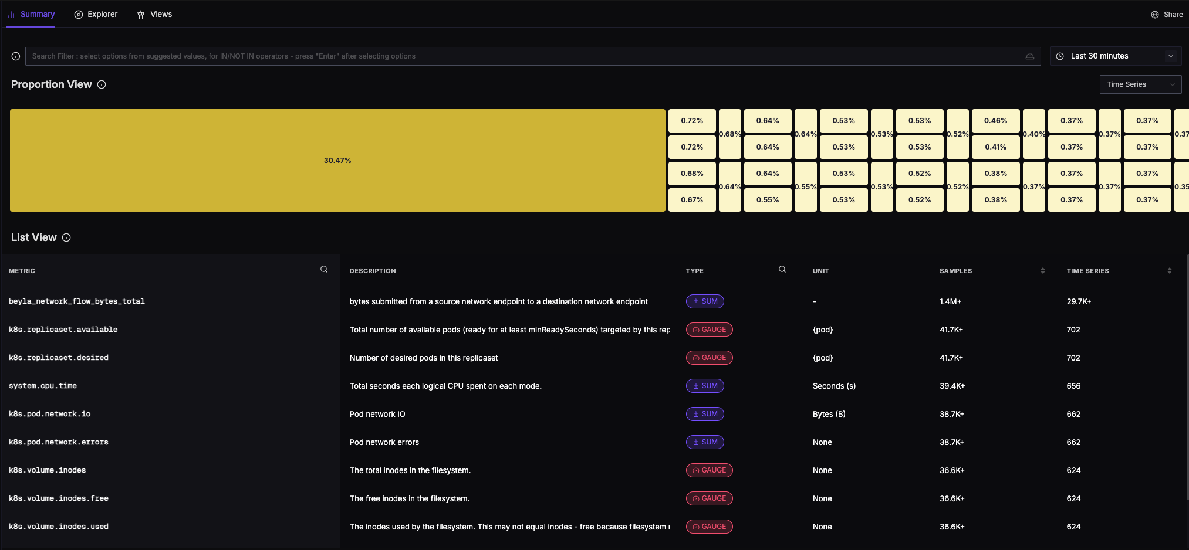Expand the Time Series dropdown
This screenshot has height=550, width=1189.
pyautogui.click(x=1140, y=84)
